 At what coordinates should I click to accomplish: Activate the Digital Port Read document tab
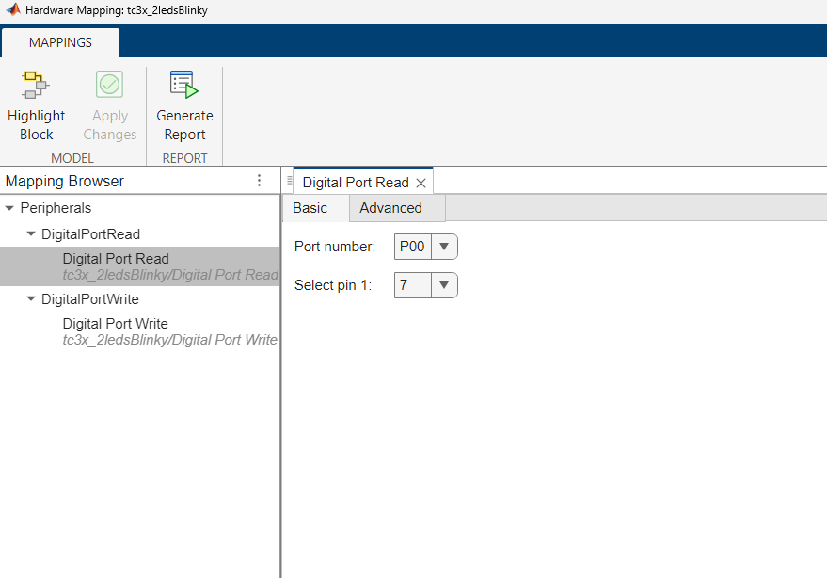point(355,183)
